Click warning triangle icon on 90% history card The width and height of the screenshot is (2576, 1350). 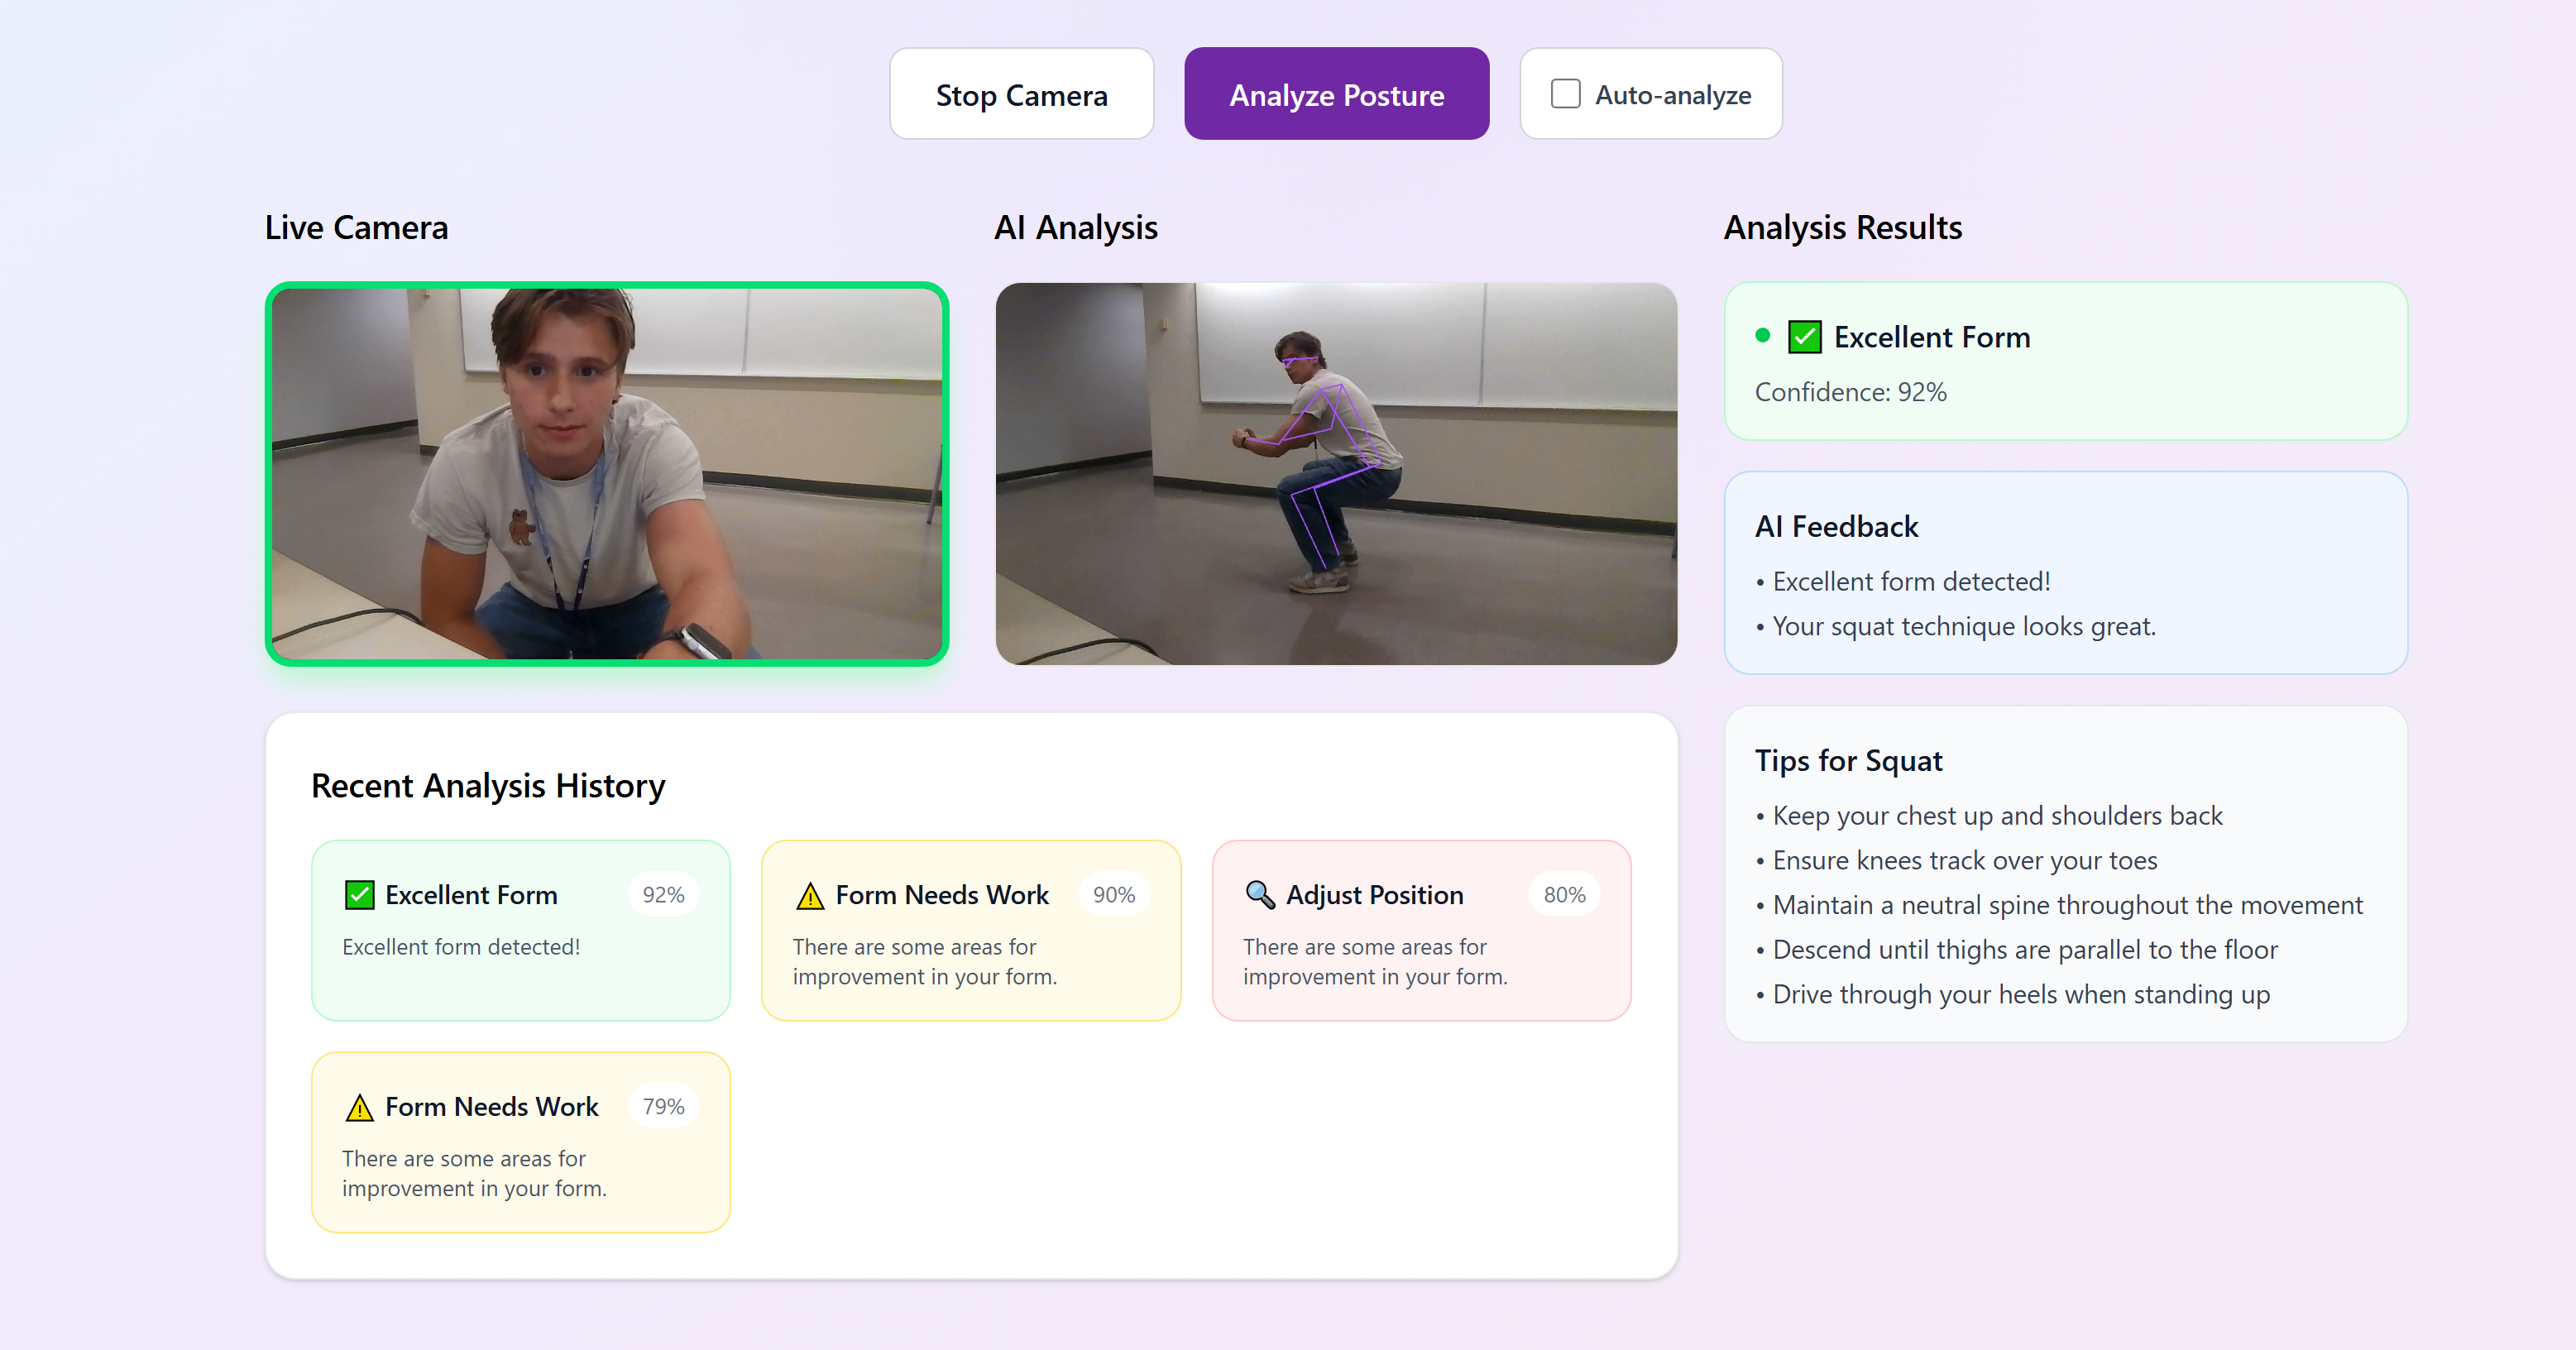[x=809, y=896]
